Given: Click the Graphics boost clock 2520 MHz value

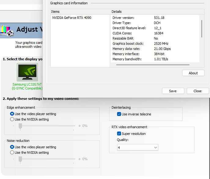Looking at the screenshot, I should coord(161,44).
